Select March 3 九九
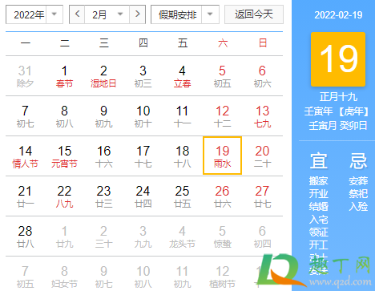The width and height of the screenshot is (375, 291). coord(143,236)
